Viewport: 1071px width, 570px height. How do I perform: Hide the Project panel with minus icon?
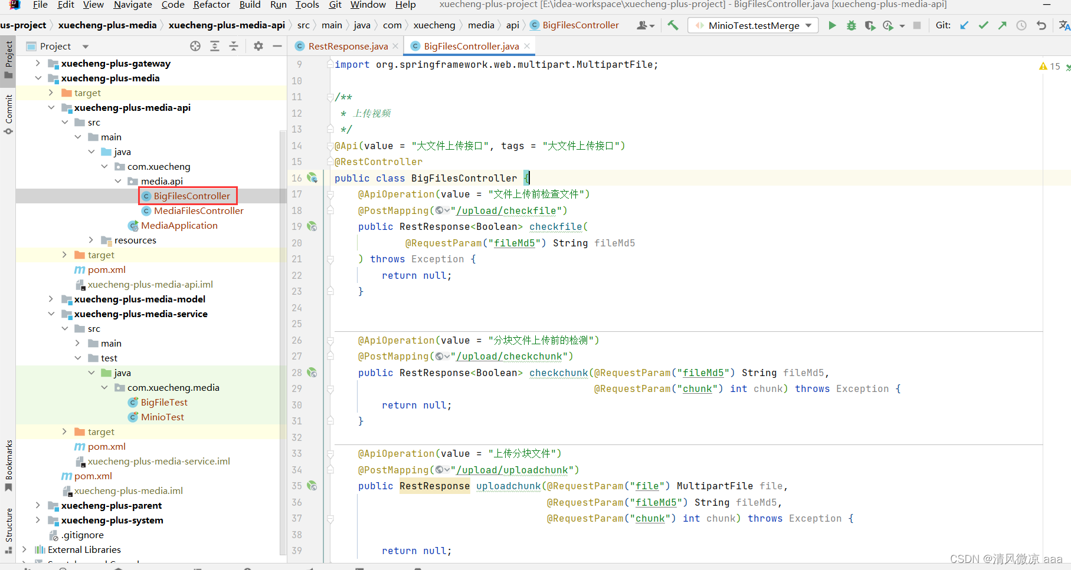277,46
